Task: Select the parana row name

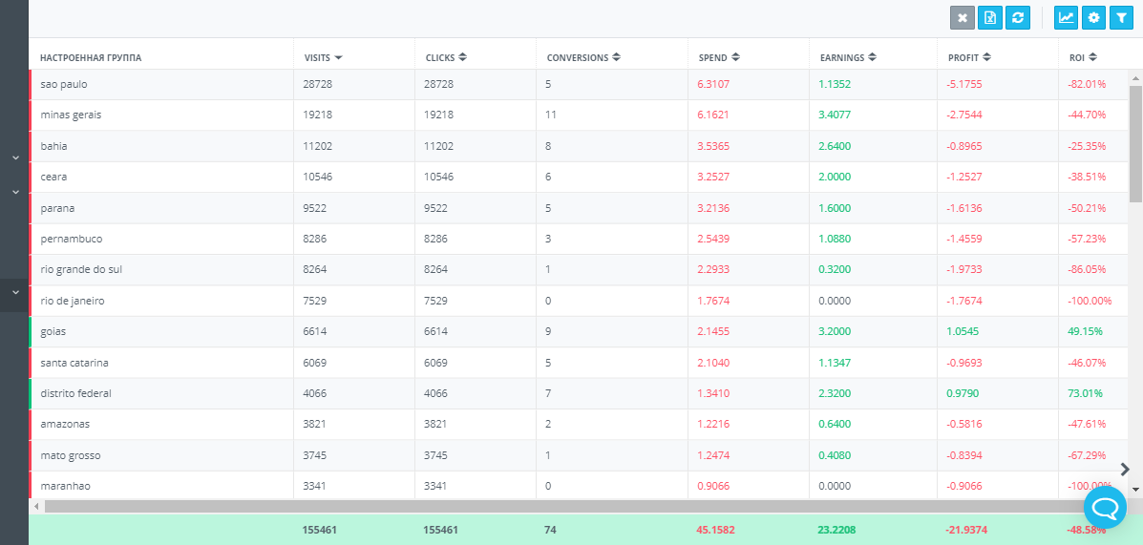Action: [x=57, y=208]
